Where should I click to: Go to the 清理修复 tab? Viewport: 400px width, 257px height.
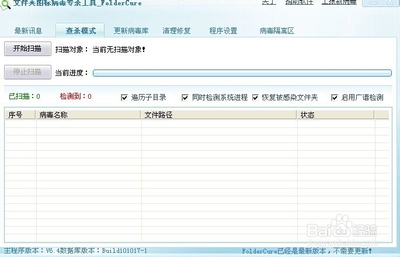point(176,31)
